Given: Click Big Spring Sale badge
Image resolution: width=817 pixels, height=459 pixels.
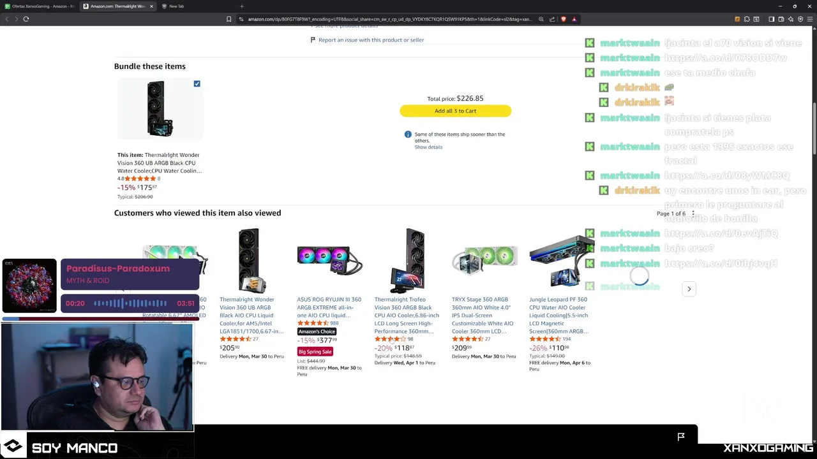Looking at the screenshot, I should (x=315, y=351).
